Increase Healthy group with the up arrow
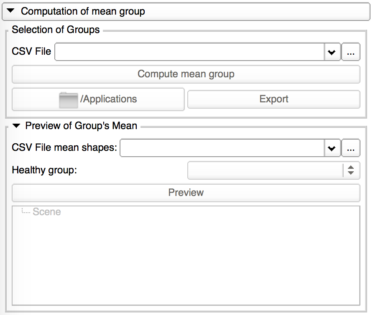The image size is (373, 315). 351,168
